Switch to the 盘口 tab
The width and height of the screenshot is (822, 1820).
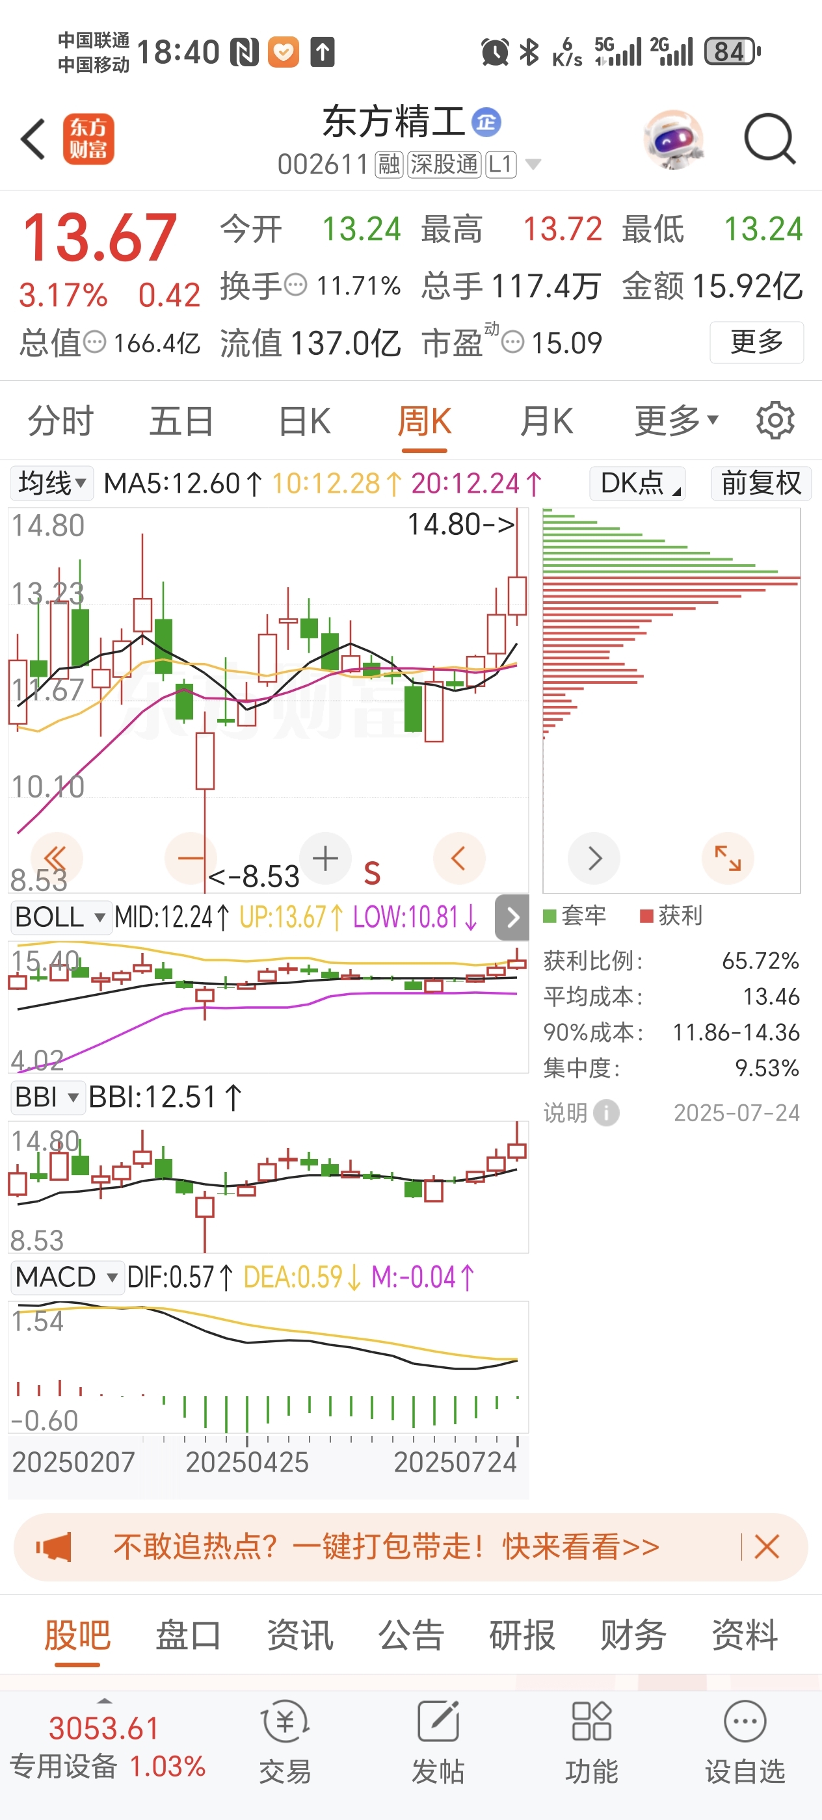(x=188, y=1635)
